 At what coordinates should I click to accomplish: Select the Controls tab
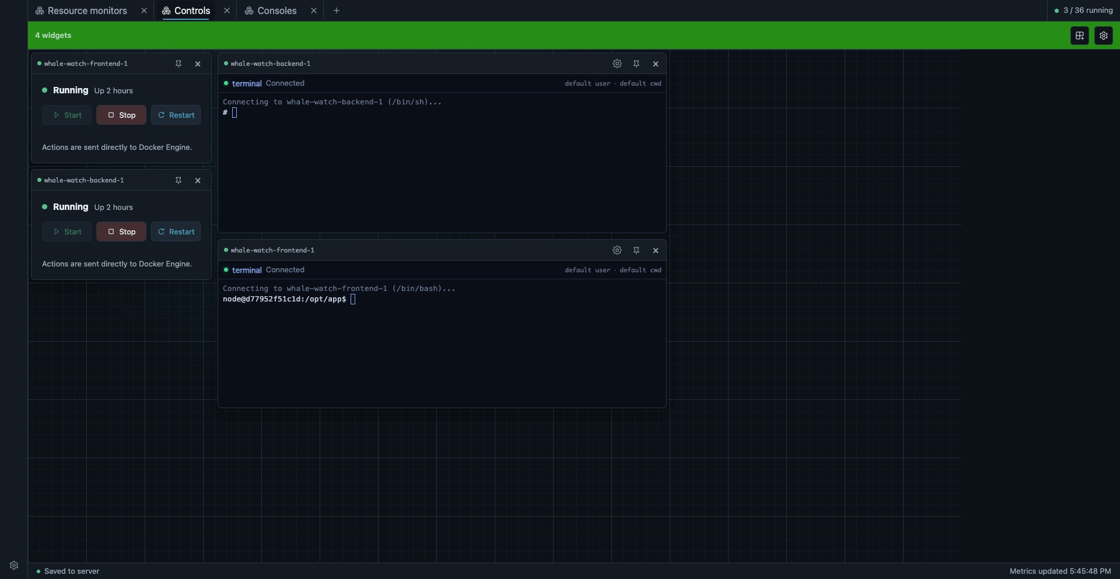[x=186, y=10]
